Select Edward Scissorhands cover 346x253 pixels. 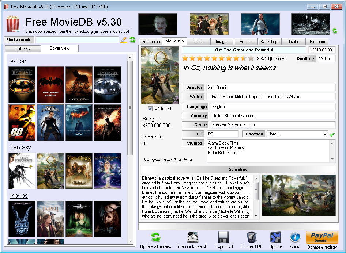22,171
